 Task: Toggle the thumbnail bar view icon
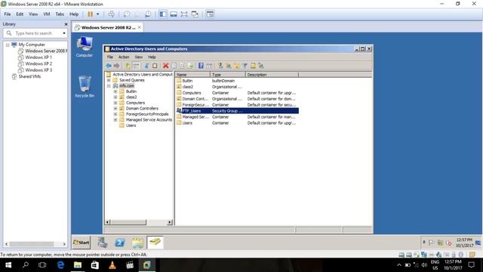(x=174, y=14)
